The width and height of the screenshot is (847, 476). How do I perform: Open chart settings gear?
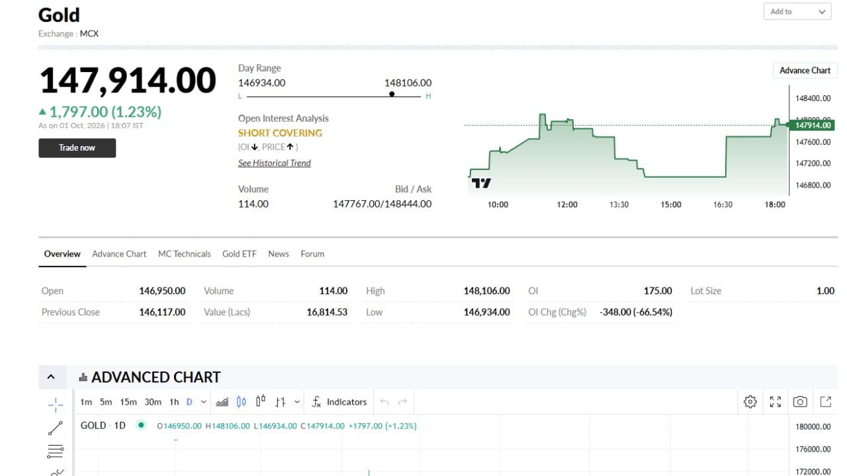click(x=750, y=402)
